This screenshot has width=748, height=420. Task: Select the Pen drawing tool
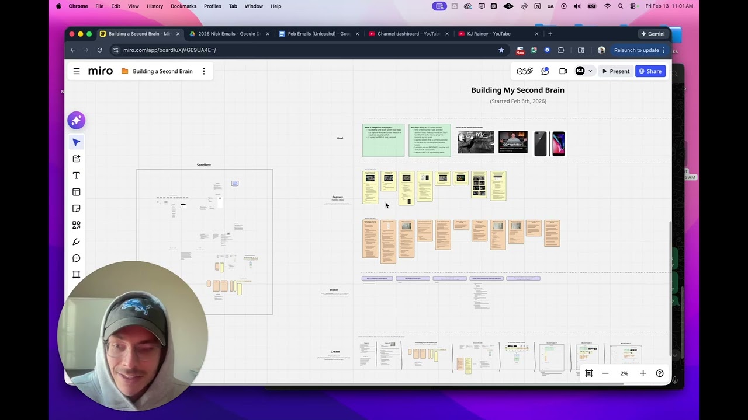pos(76,242)
